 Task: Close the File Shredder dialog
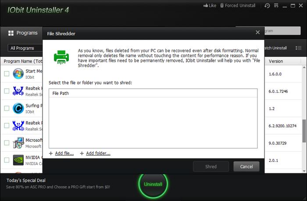258,32
